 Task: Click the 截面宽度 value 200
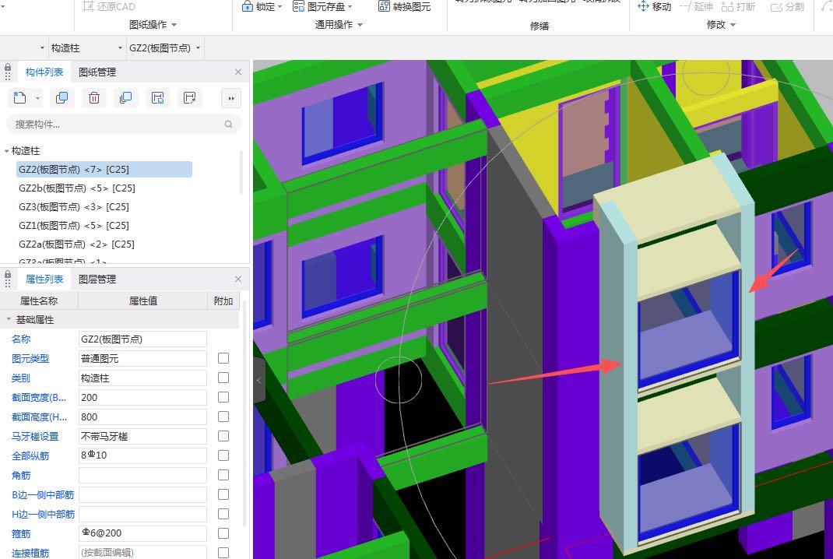pyautogui.click(x=142, y=398)
